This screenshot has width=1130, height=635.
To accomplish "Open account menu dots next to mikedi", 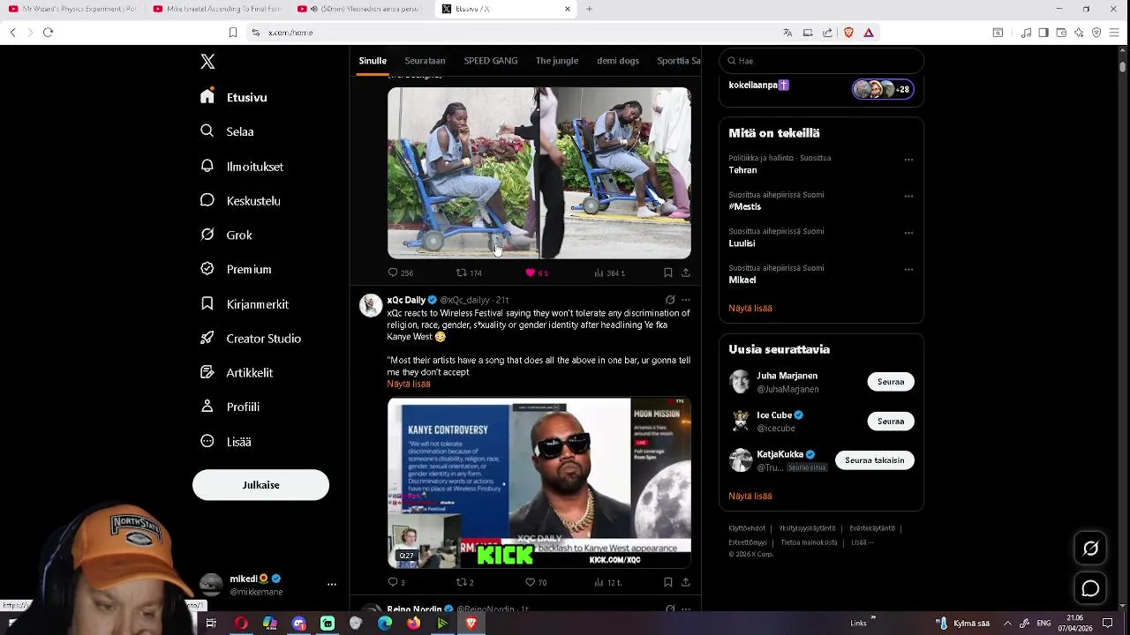I will [x=332, y=584].
